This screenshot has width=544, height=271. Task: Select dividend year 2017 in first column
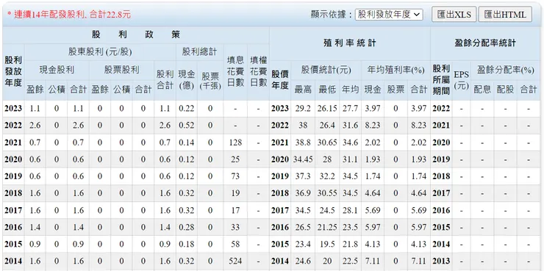point(13,210)
